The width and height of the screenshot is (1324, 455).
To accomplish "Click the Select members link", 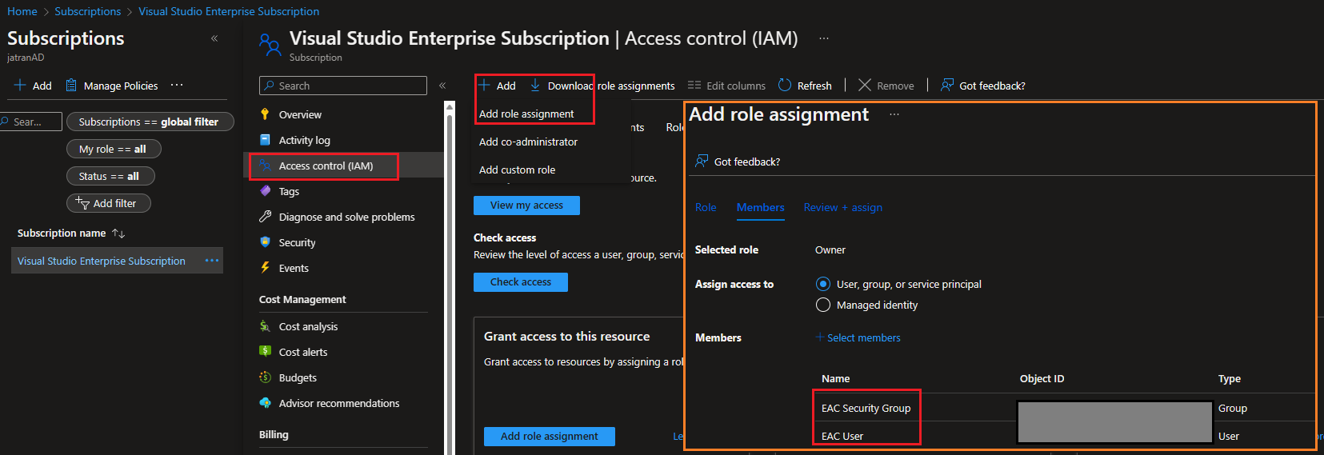I will click(x=863, y=337).
